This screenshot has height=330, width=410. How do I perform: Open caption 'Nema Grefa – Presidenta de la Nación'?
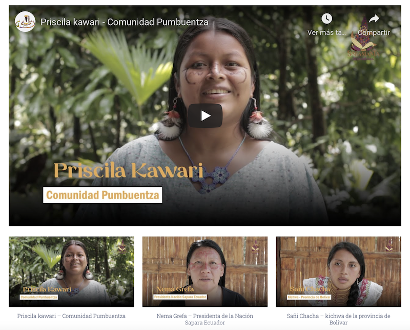click(205, 316)
